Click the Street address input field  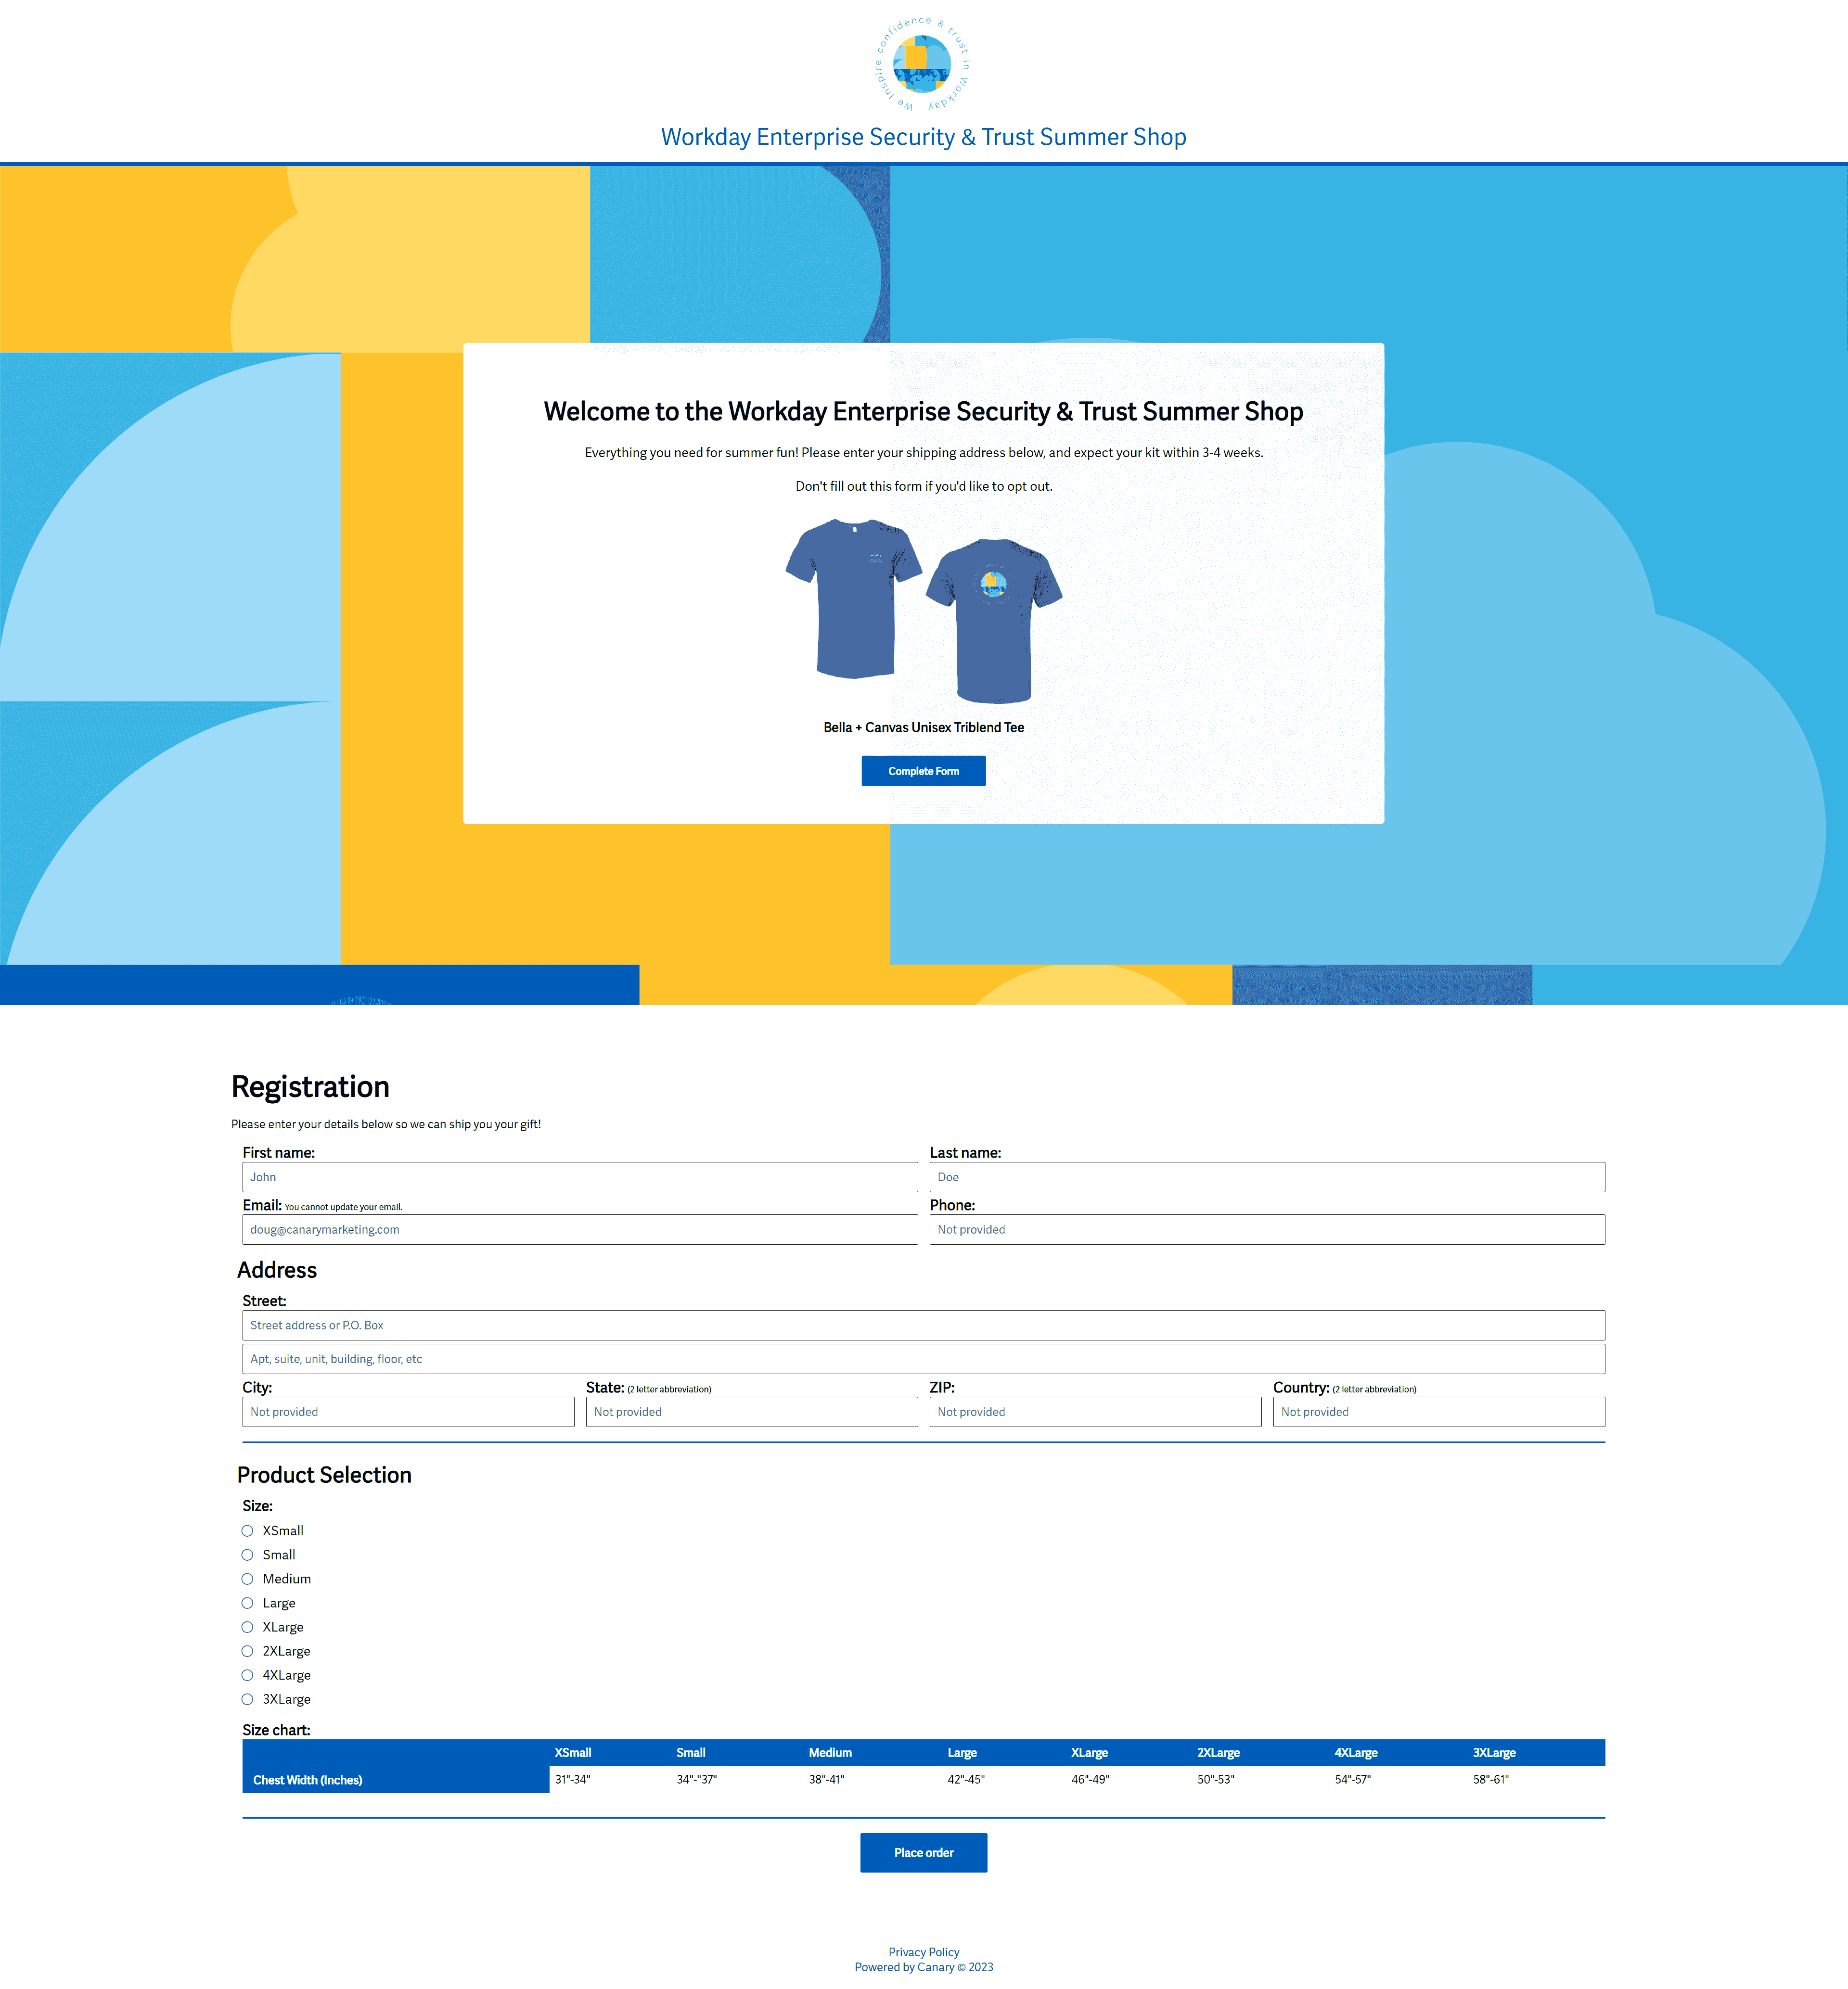click(x=924, y=1324)
